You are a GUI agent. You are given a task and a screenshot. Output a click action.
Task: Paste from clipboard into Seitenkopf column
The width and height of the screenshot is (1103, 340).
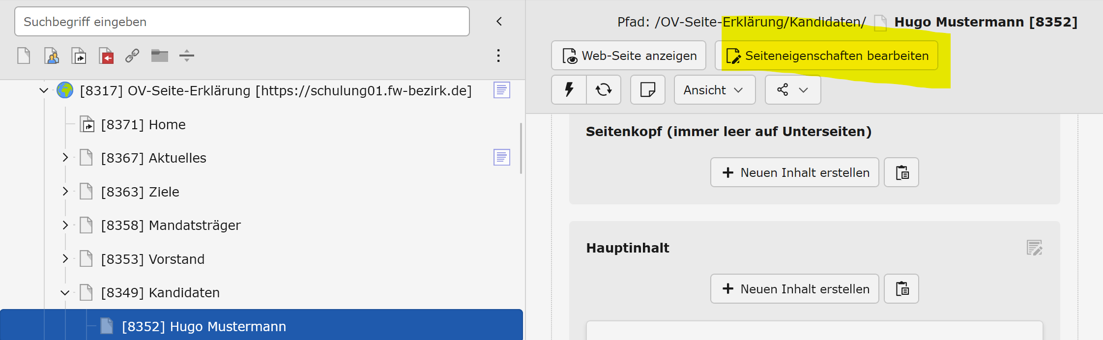click(901, 172)
